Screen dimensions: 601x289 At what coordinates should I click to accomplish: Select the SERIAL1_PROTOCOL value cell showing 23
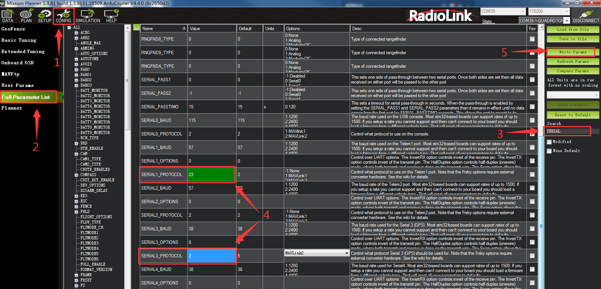pyautogui.click(x=212, y=175)
